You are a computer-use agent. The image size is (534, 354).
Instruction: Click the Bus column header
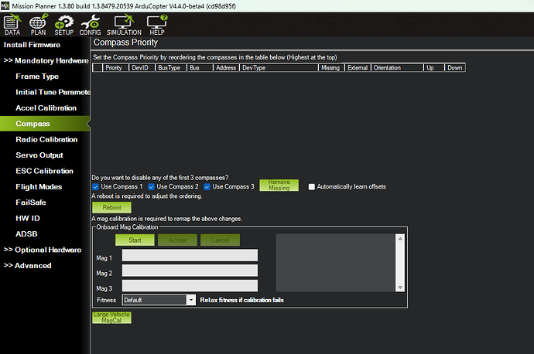click(200, 68)
